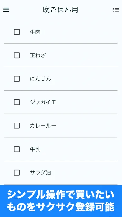Select the サラダ油 item text
This screenshot has height=217, width=122.
point(40,173)
